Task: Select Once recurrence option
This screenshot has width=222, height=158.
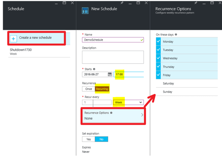Action: click(x=89, y=89)
